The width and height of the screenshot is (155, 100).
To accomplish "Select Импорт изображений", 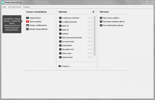I will click(38, 25).
